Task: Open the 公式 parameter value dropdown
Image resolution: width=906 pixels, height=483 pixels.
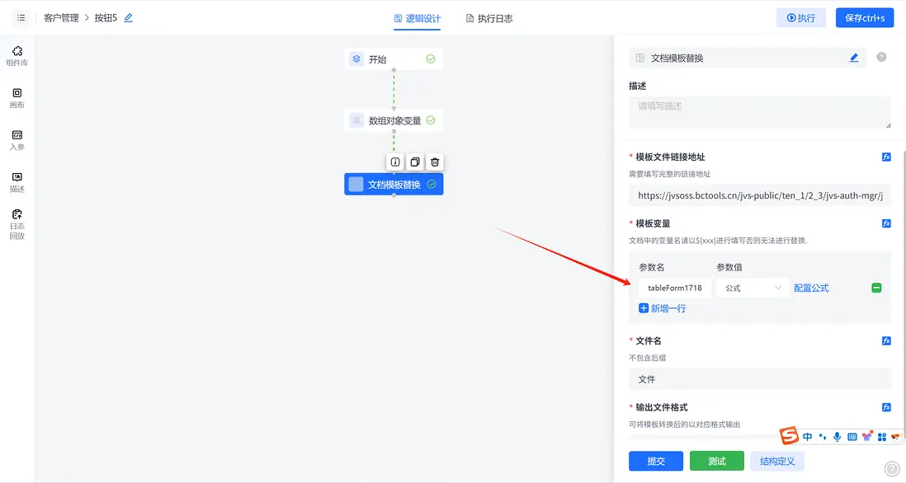Action: coord(751,288)
